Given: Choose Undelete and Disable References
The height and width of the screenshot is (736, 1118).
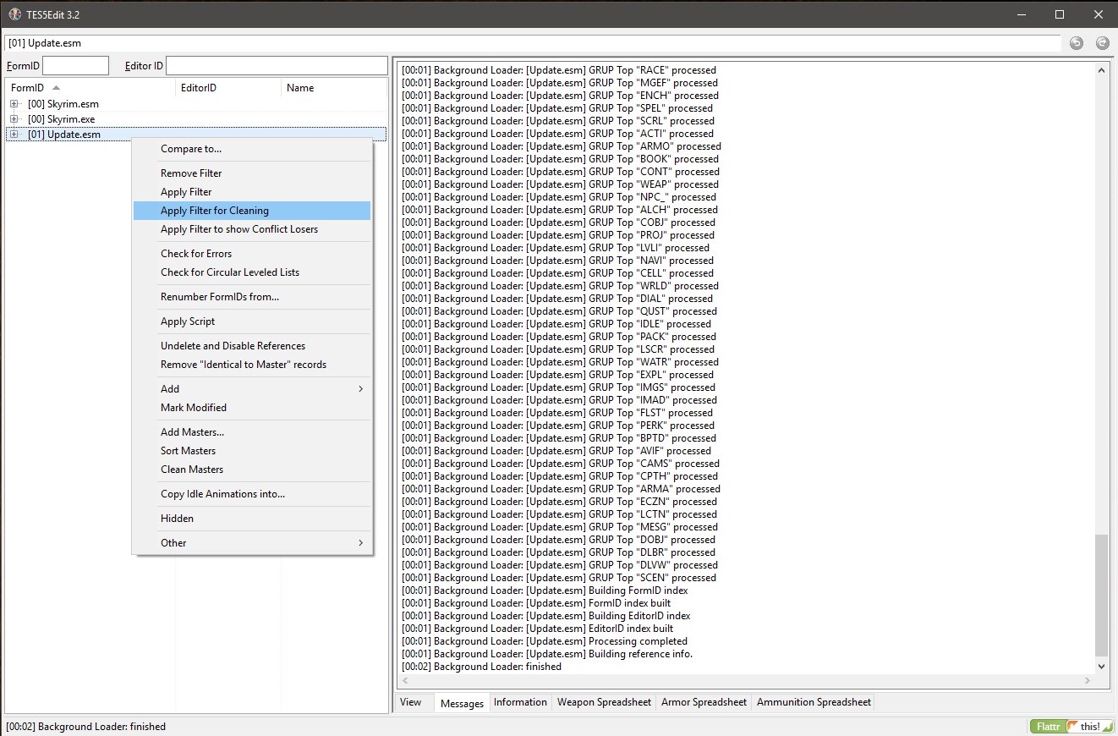Looking at the screenshot, I should (x=252, y=346).
